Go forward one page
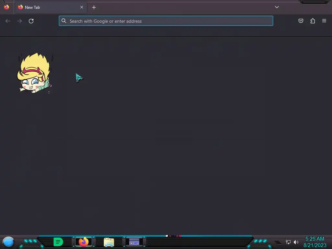 (x=19, y=21)
